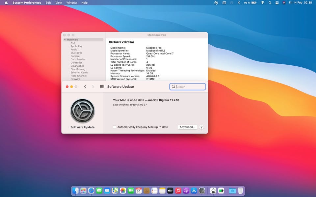
Task: Open Control Center in menu bar
Action: point(277,3)
